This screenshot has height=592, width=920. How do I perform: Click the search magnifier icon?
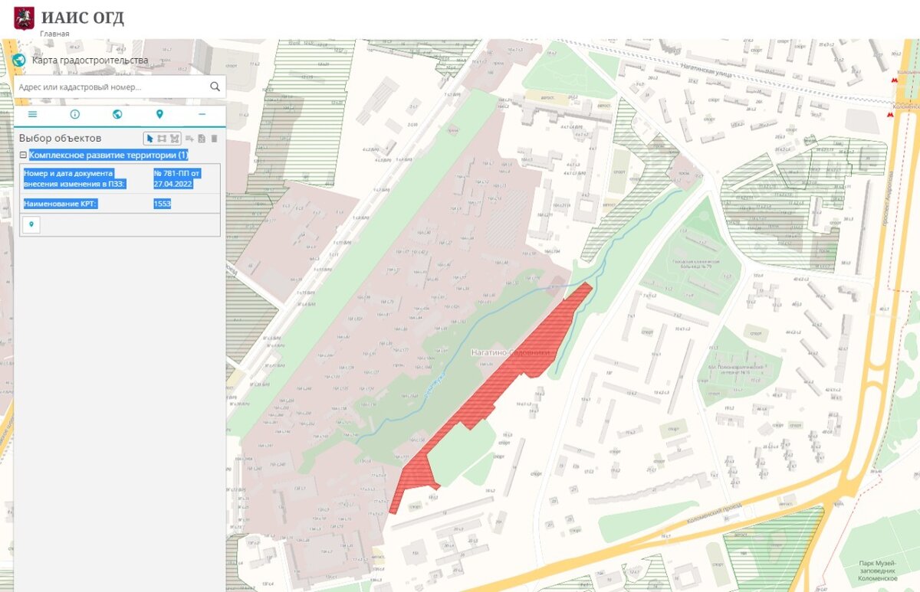pyautogui.click(x=215, y=87)
